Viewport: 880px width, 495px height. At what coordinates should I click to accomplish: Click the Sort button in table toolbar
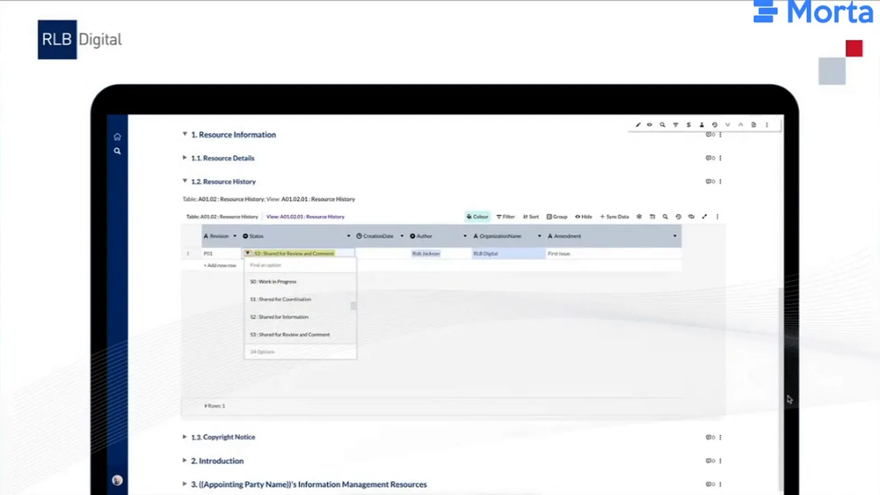(531, 217)
